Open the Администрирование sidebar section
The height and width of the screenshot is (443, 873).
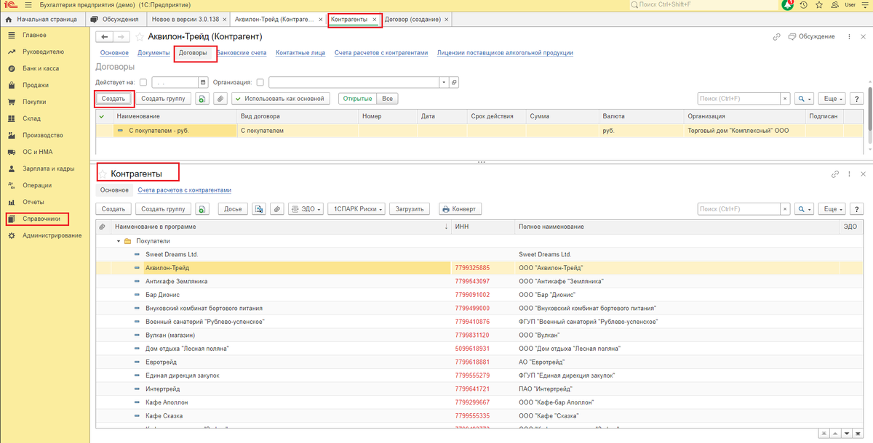[52, 235]
